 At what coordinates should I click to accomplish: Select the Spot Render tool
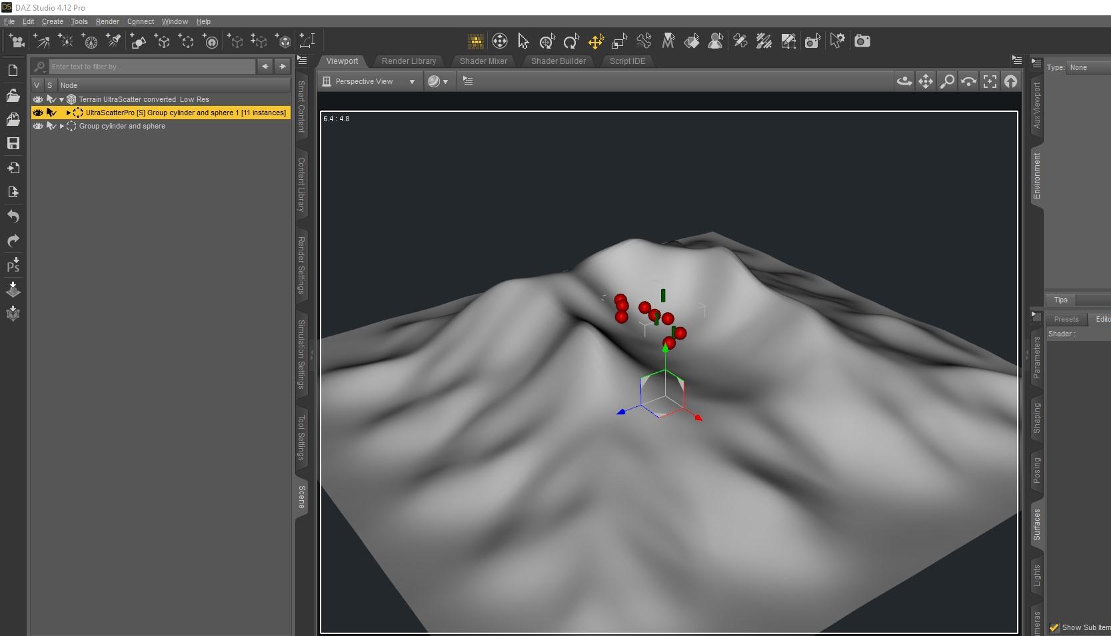click(812, 41)
